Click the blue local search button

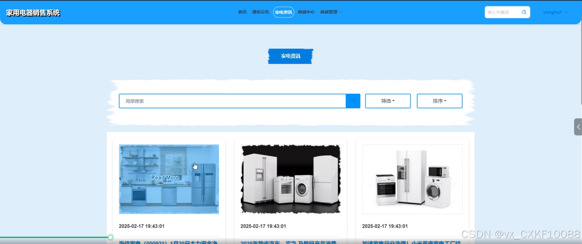coord(353,101)
